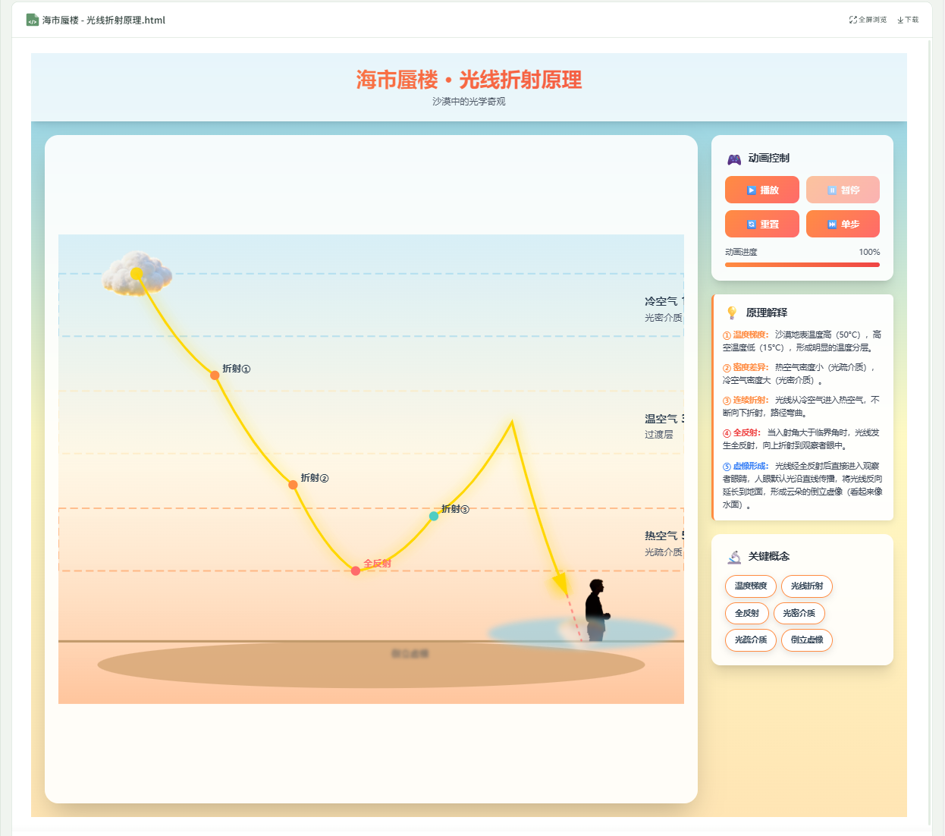
Task: Select the 倒立虚像 concept chip
Action: 807,640
